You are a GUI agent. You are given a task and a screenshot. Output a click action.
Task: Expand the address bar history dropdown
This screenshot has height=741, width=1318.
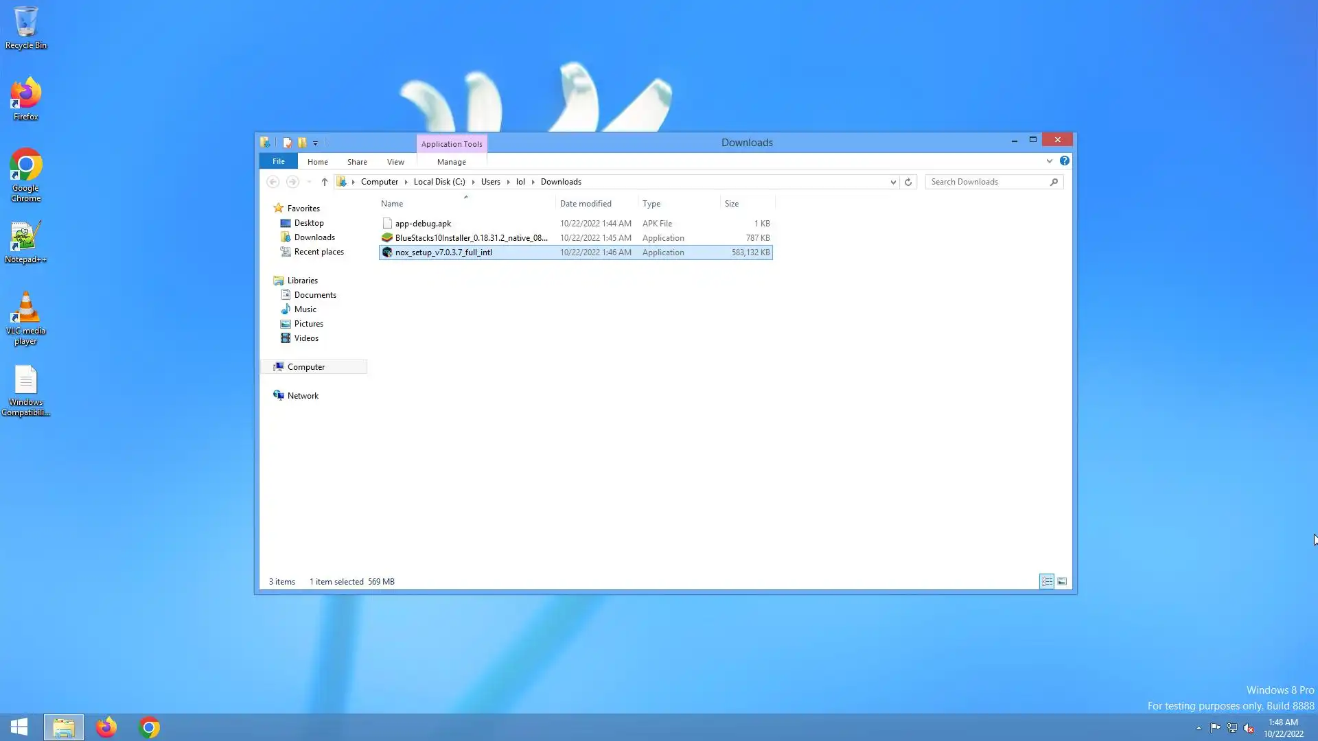point(893,182)
